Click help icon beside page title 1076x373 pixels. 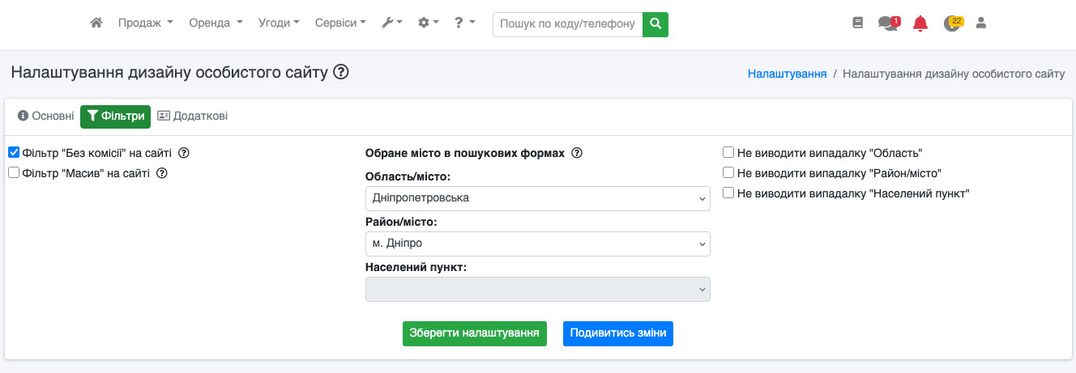341,72
